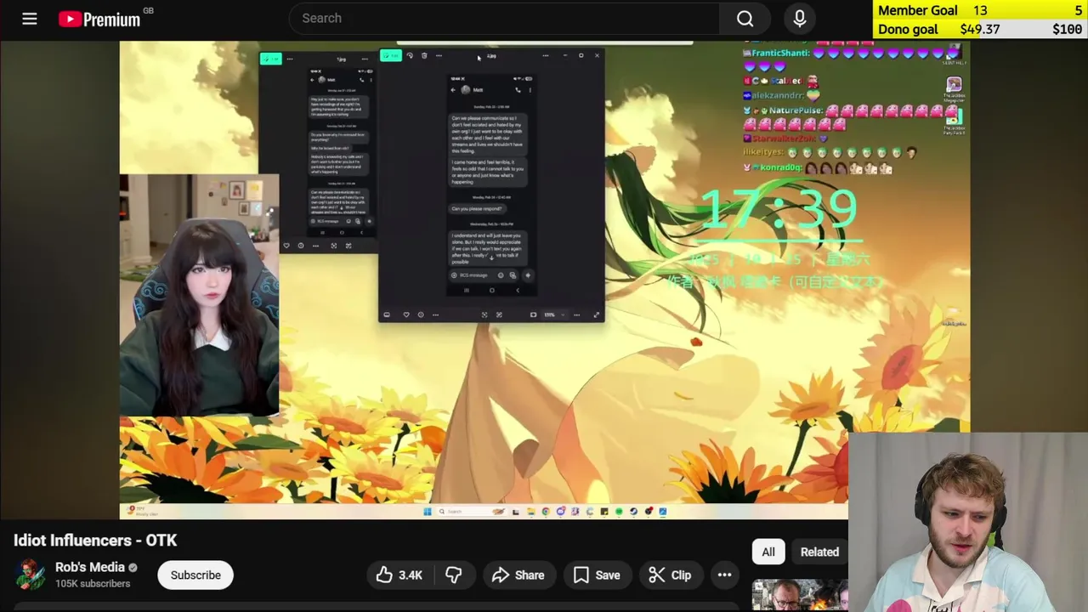The height and width of the screenshot is (612, 1088).
Task: Click the video player to pause
Action: click(x=544, y=280)
